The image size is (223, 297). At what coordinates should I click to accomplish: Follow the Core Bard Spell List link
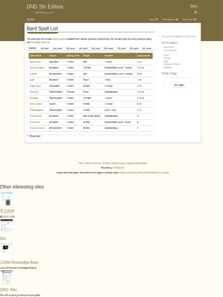[40, 42]
